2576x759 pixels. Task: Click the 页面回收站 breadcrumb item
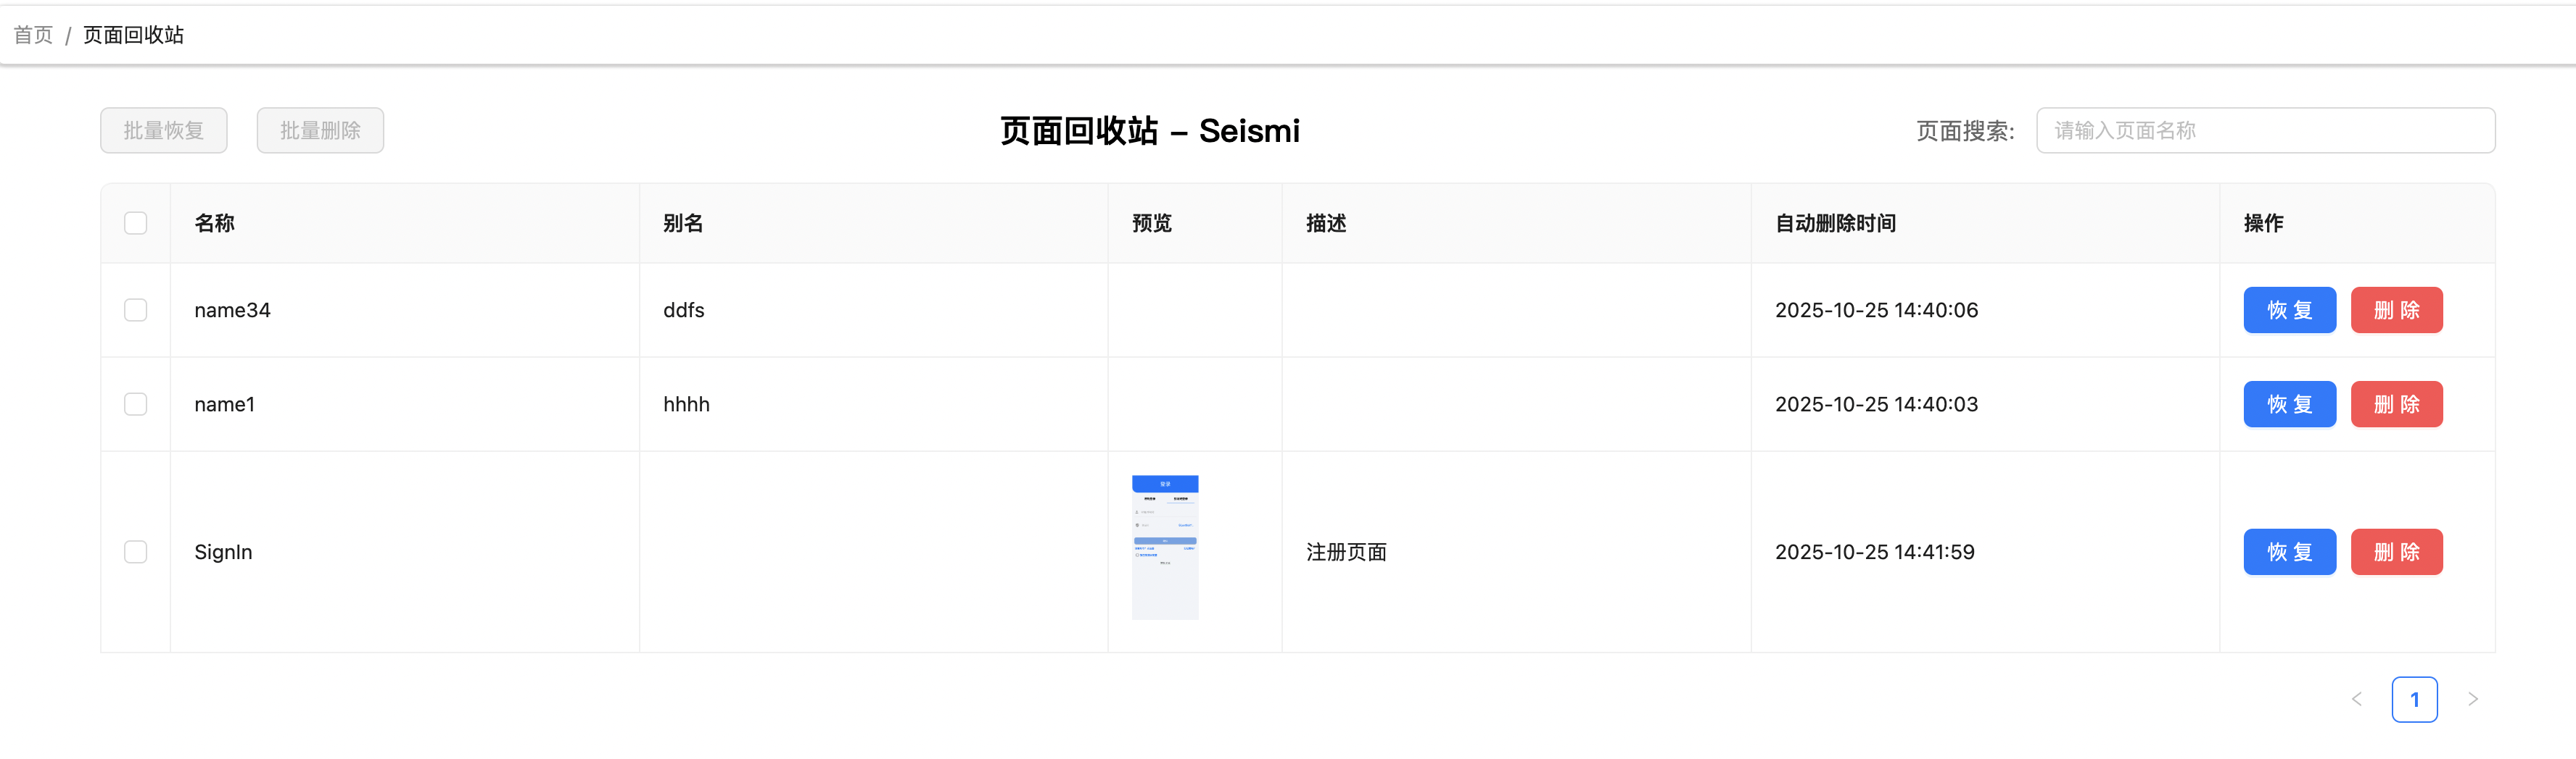pyautogui.click(x=133, y=35)
